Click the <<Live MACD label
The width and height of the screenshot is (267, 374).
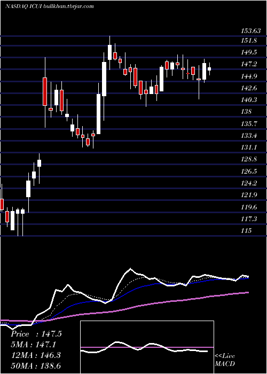(225, 360)
